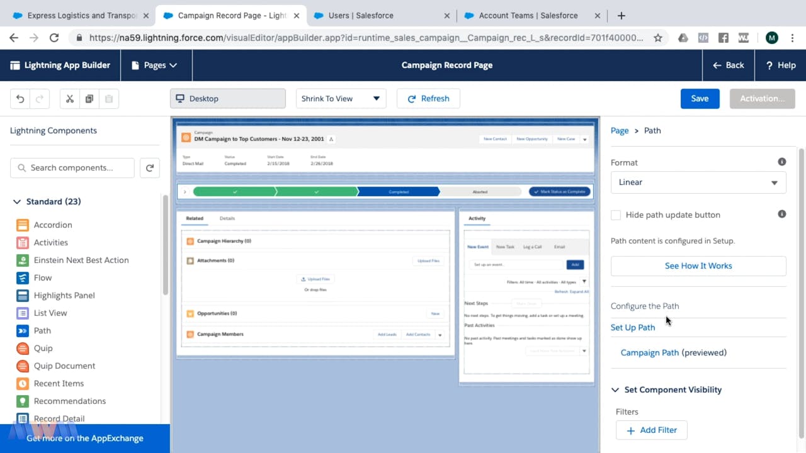Screen dimensions: 806x453
Task: Refresh the Lightning components list icon
Action: 150,168
